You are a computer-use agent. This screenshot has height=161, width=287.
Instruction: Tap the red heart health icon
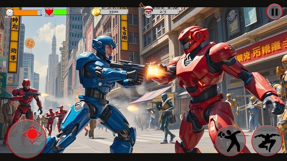pyautogui.click(x=49, y=12)
